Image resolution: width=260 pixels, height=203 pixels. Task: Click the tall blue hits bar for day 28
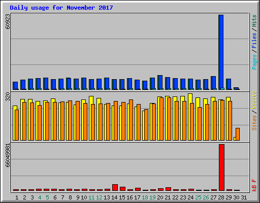pyautogui.click(x=221, y=52)
